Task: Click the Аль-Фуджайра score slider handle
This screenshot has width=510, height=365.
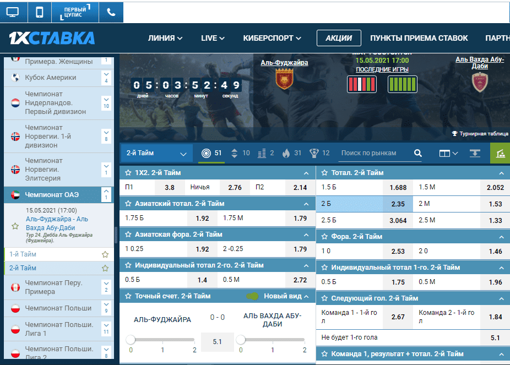Action: coord(131,340)
